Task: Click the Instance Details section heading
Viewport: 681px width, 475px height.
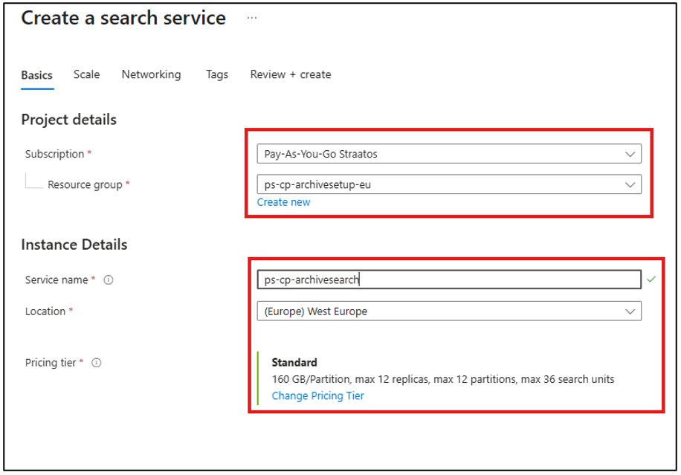Action: tap(74, 245)
